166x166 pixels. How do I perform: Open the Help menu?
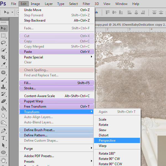136,4
